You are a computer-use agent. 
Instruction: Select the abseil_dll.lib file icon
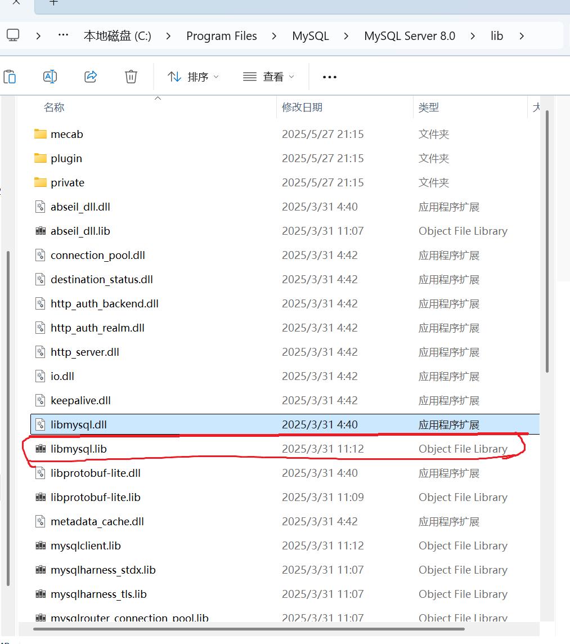tap(41, 231)
